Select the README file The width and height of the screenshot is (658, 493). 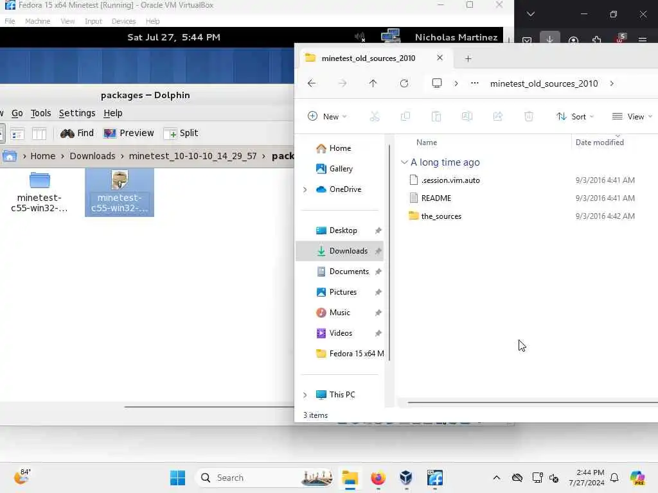[x=436, y=198]
